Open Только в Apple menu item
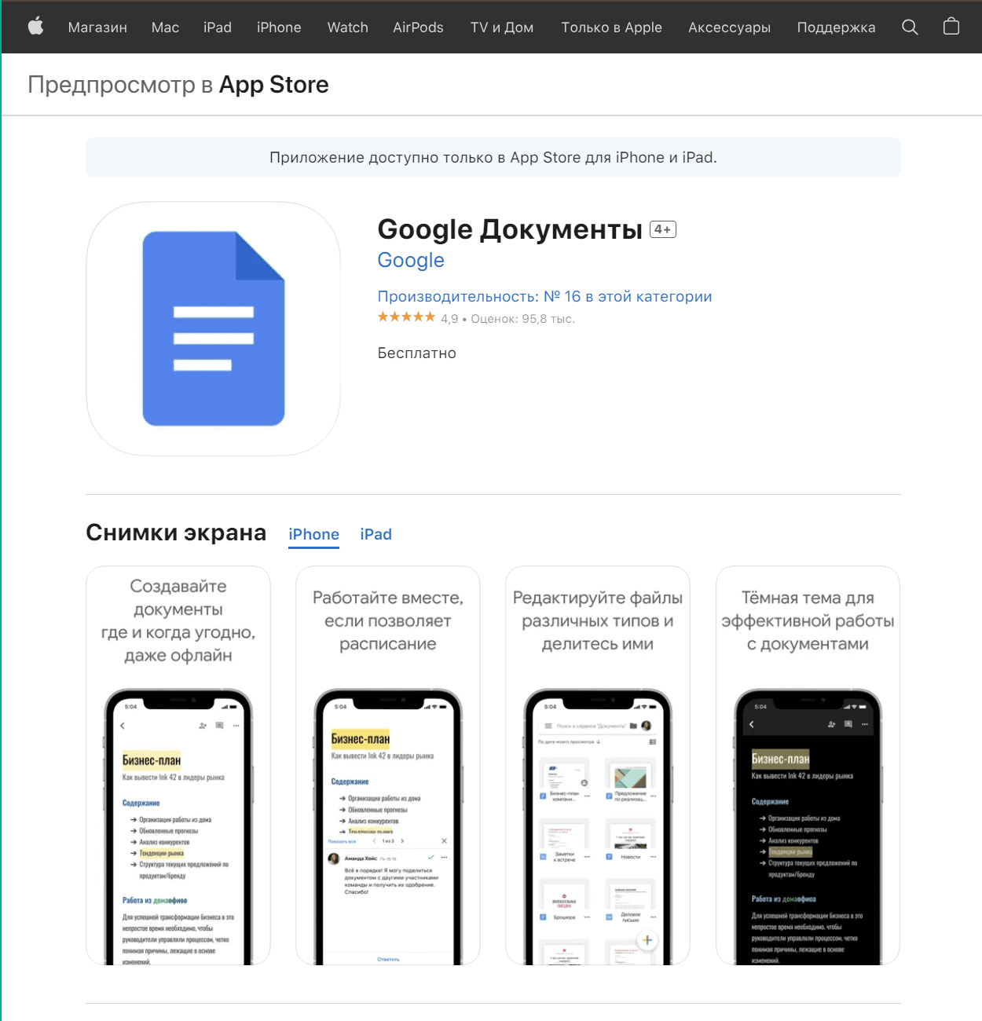The height and width of the screenshot is (1021, 982). tap(611, 27)
